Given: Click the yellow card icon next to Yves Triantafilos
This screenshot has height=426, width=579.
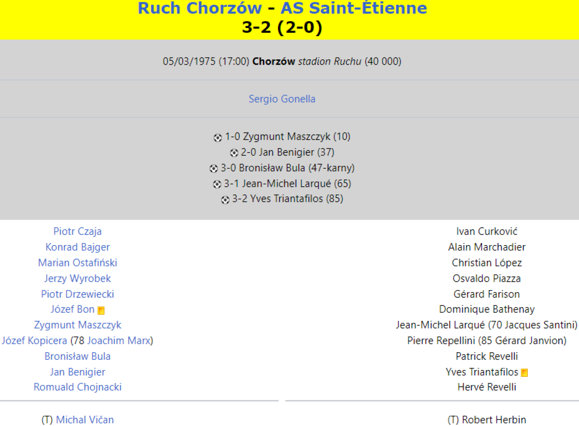Looking at the screenshot, I should pos(524,373).
